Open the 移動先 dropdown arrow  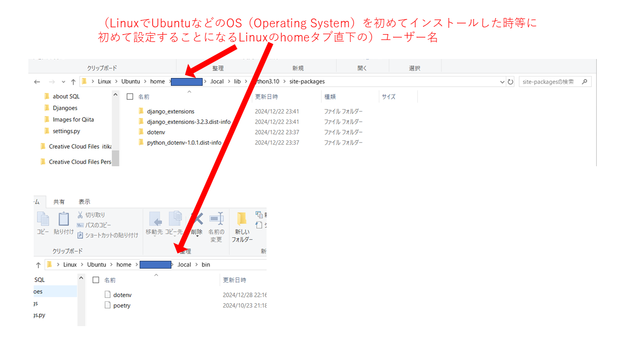[x=155, y=237]
